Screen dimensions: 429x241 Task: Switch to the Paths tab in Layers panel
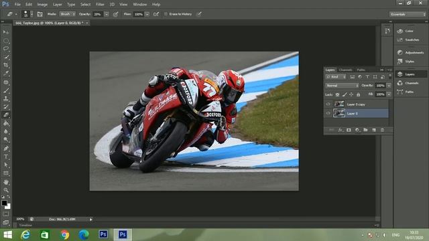click(x=361, y=70)
